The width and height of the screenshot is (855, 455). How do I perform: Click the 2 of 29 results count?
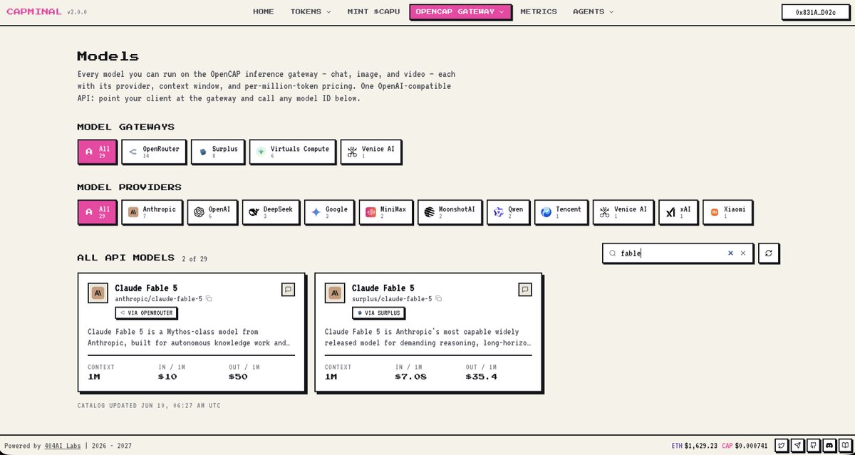coord(195,258)
